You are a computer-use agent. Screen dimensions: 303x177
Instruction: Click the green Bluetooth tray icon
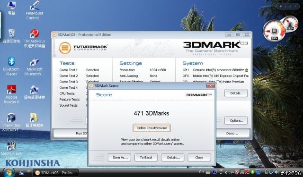252,172
